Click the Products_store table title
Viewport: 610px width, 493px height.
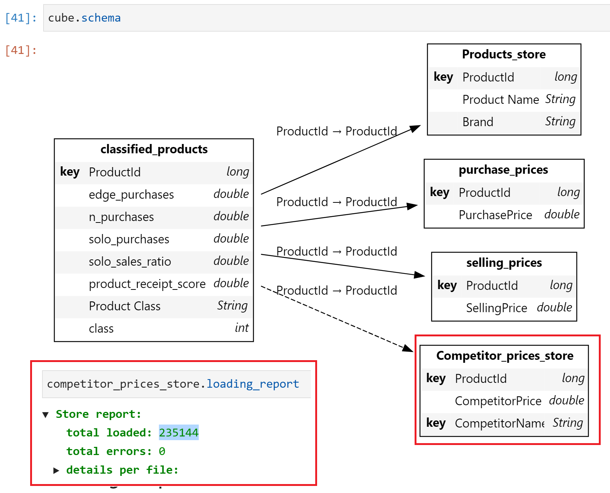(504, 54)
